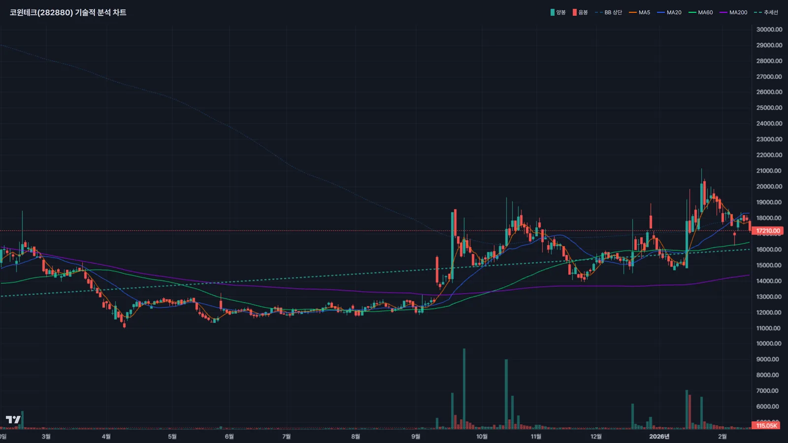Click the 코윈테크(282880) chart title
Viewport: 788px width, 443px height.
click(68, 12)
